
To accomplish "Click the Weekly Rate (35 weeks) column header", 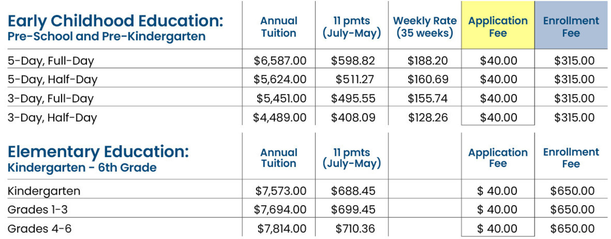I will [425, 27].
